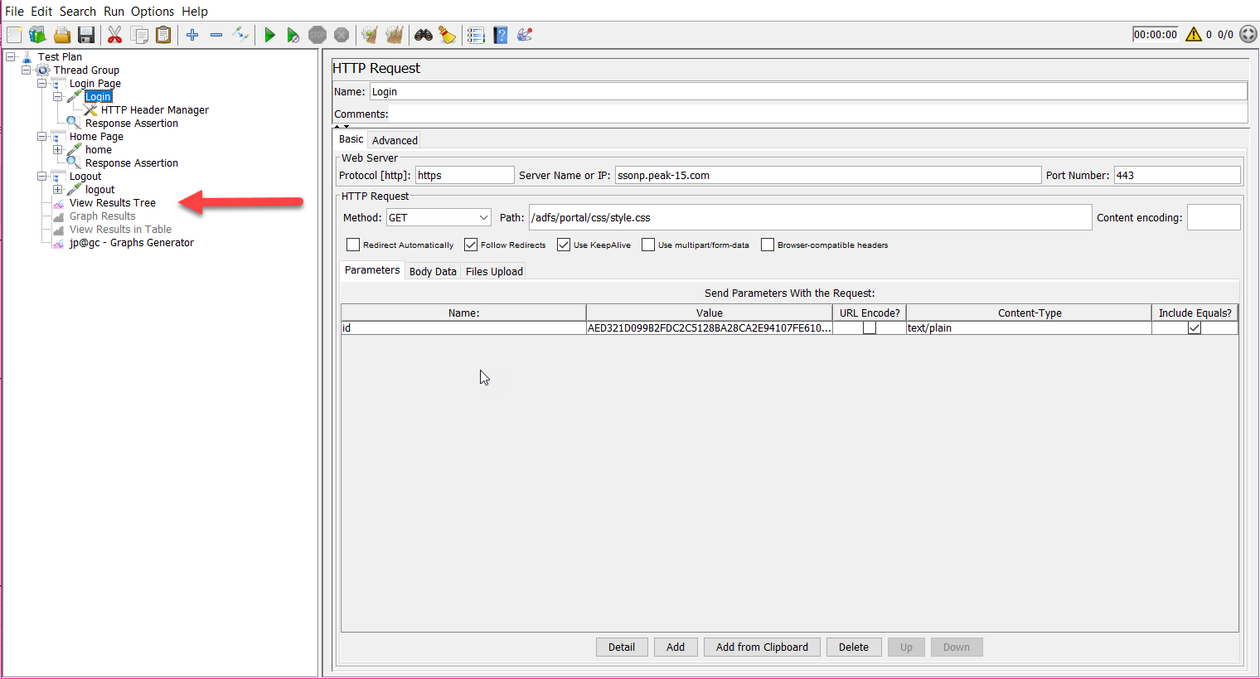The image size is (1260, 679).
Task: Collapse all nodes with the minus icon
Action: click(216, 35)
